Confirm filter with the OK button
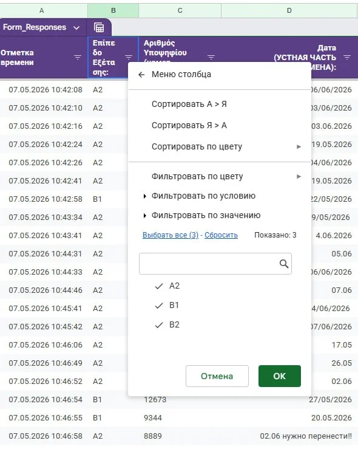 [279, 376]
